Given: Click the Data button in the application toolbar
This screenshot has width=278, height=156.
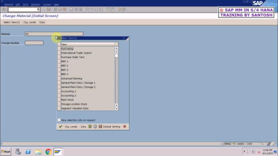Looking at the screenshot, I should 42,22.
